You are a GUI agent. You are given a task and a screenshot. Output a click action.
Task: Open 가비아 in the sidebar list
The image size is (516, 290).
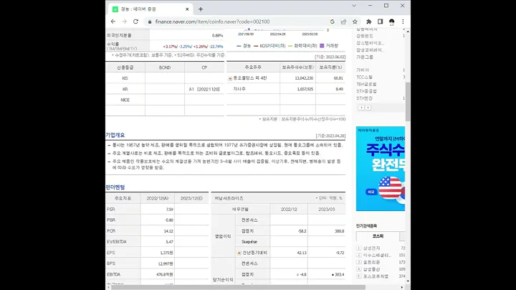tap(363, 70)
